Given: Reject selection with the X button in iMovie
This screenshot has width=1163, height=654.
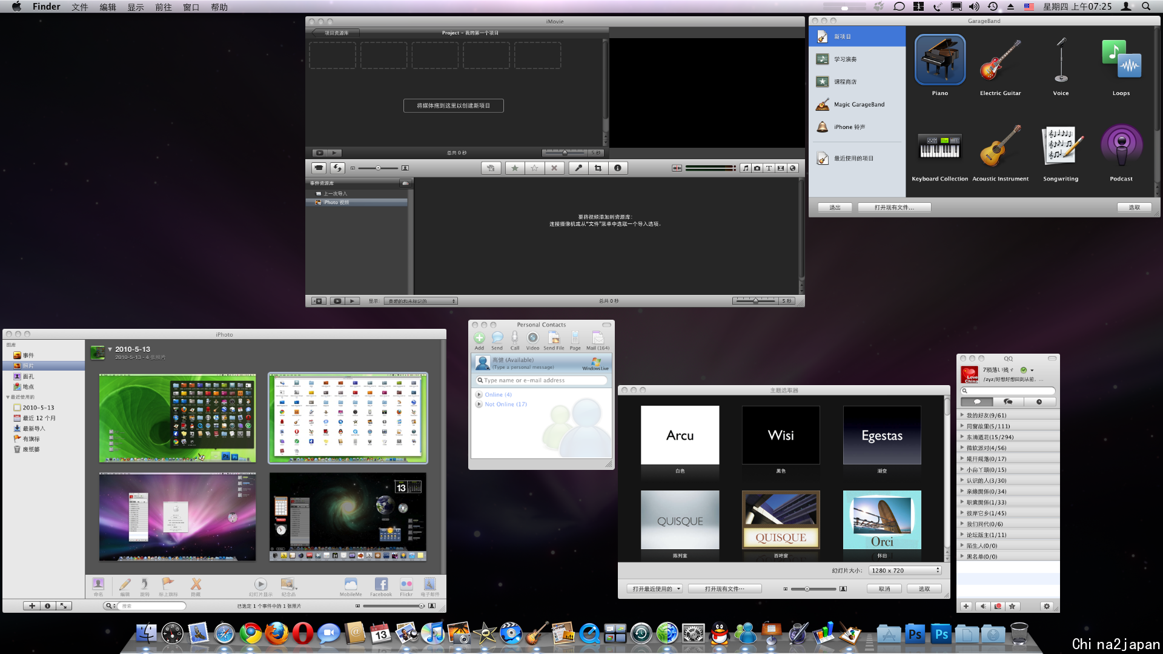Looking at the screenshot, I should (554, 168).
